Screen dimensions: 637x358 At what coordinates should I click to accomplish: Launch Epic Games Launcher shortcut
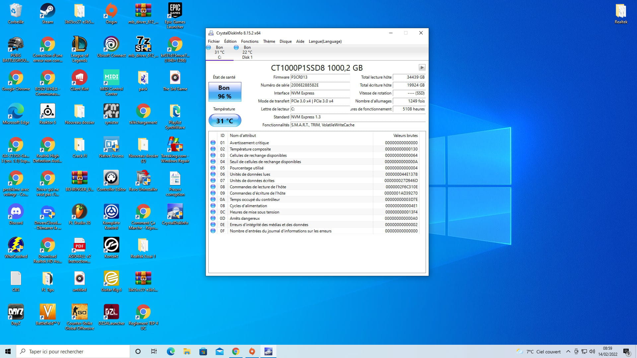pyautogui.click(x=175, y=16)
